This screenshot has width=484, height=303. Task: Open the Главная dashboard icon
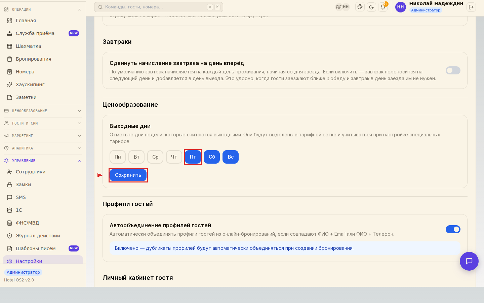coord(9,21)
